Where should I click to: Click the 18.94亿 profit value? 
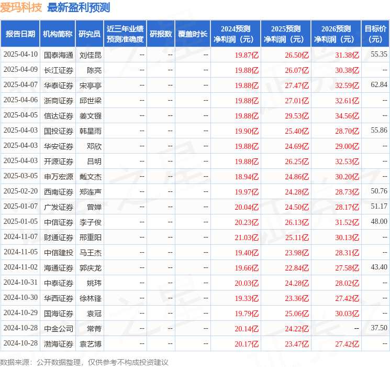(x=247, y=177)
